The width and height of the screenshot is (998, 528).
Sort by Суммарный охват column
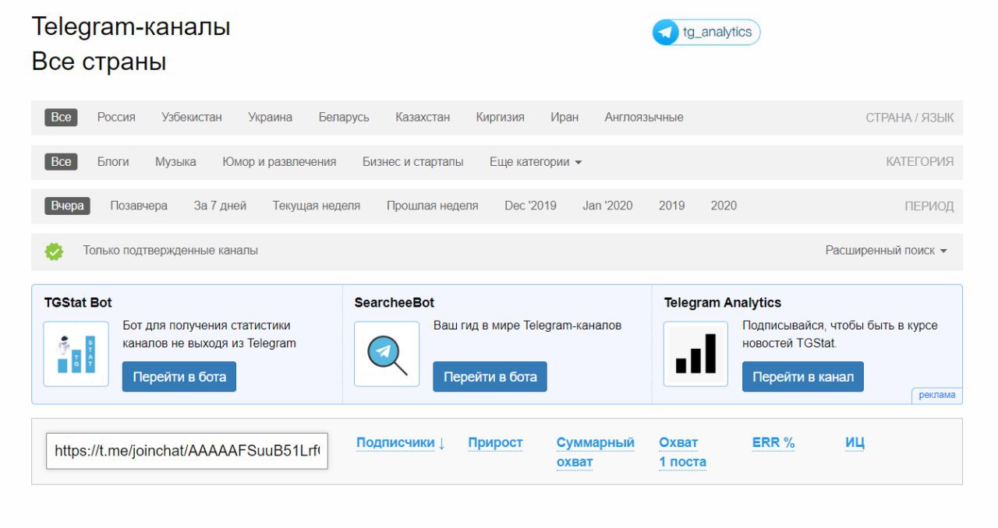596,452
